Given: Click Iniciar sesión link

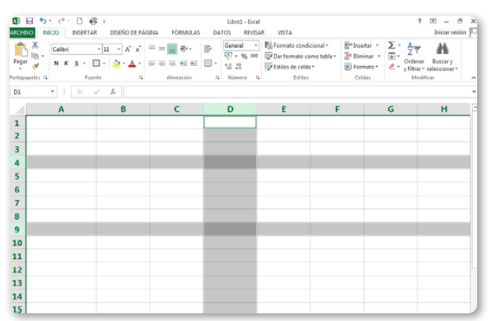Looking at the screenshot, I should 450,32.
